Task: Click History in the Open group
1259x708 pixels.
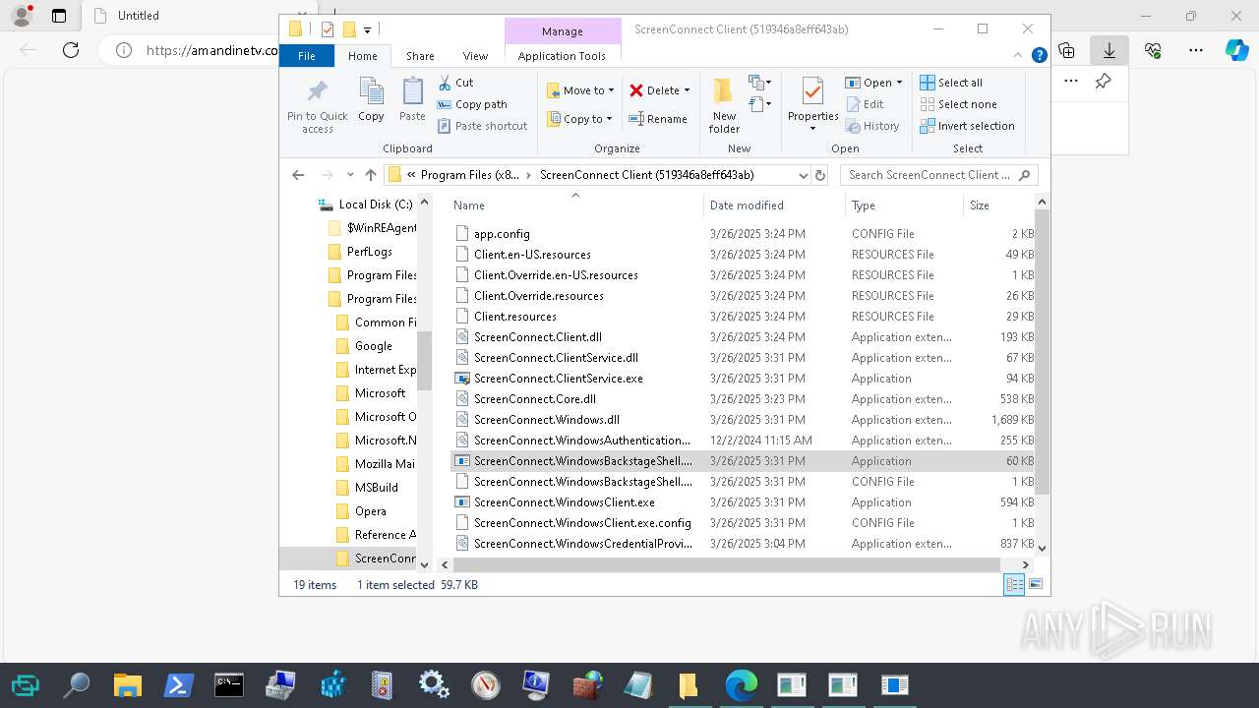Action: click(x=872, y=126)
